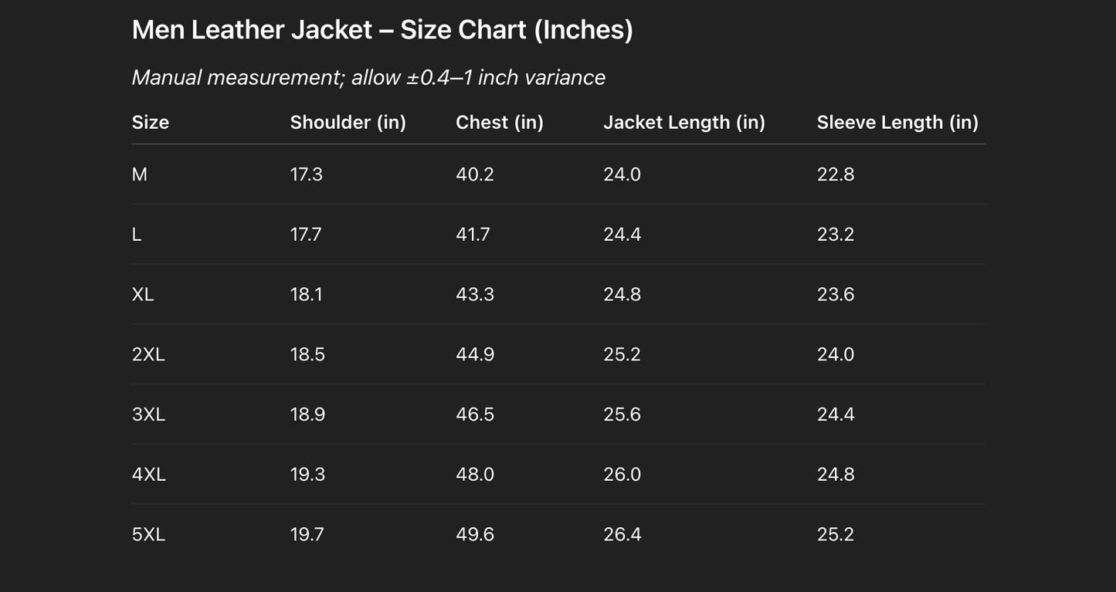This screenshot has height=592, width=1116.
Task: Click the 17.7 shoulder value for size L
Action: click(306, 235)
